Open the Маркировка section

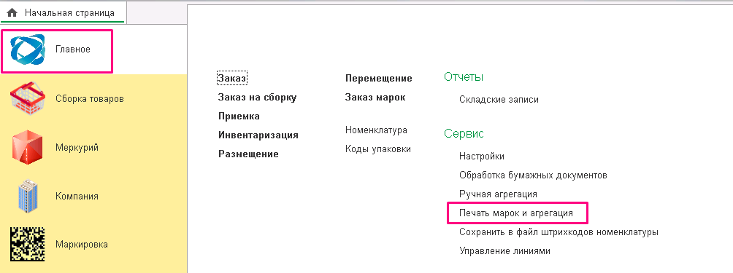pyautogui.click(x=82, y=245)
